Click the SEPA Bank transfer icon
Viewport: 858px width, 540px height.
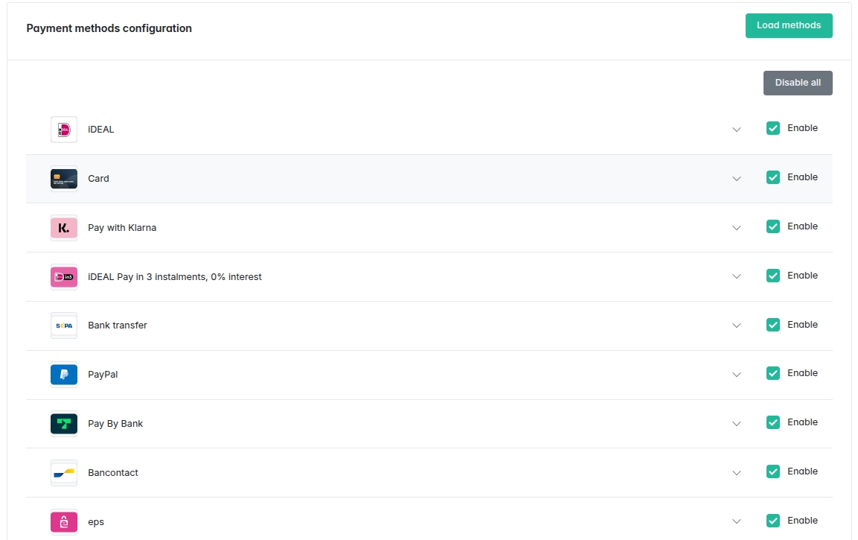pos(64,325)
